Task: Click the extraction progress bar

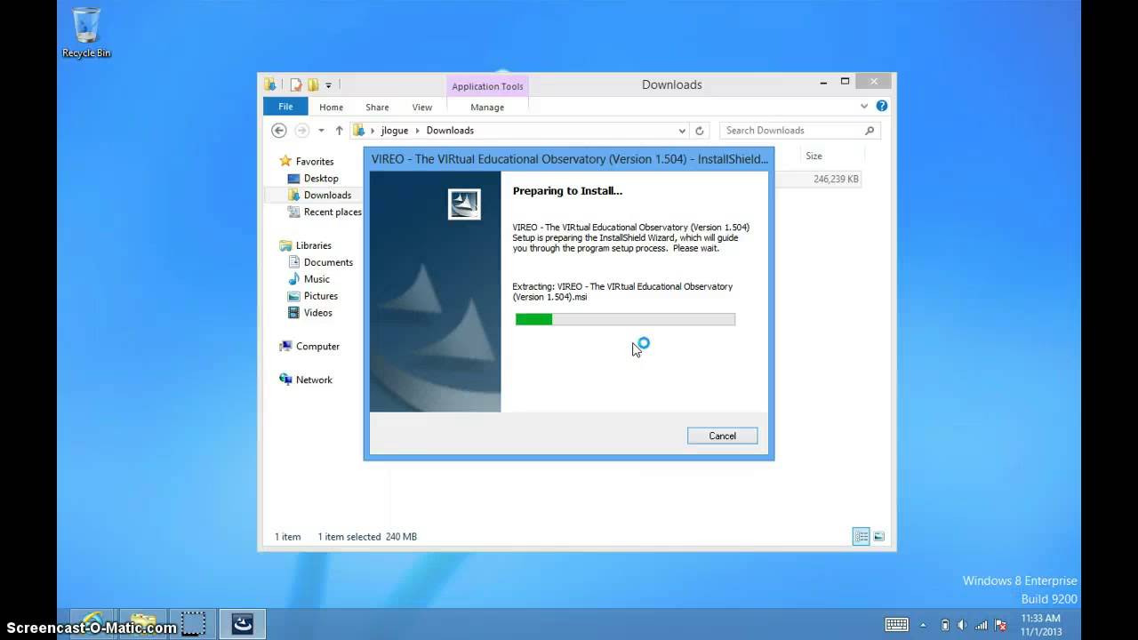Action: point(625,319)
